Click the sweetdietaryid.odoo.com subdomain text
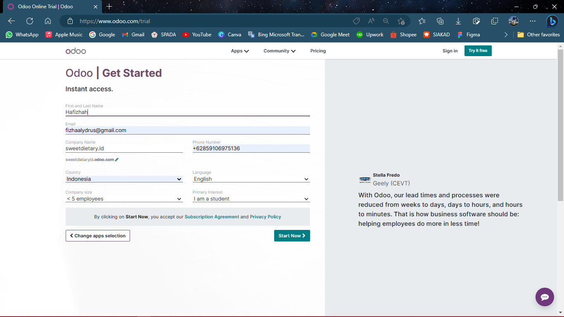This screenshot has width=564, height=317. pos(90,160)
